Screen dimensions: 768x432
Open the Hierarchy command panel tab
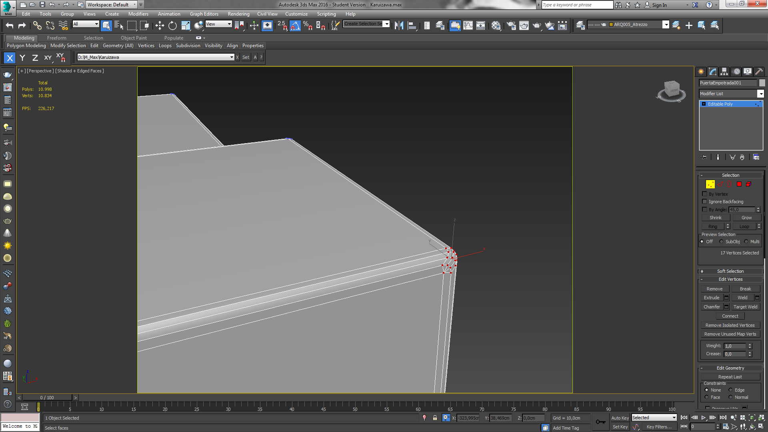click(724, 72)
